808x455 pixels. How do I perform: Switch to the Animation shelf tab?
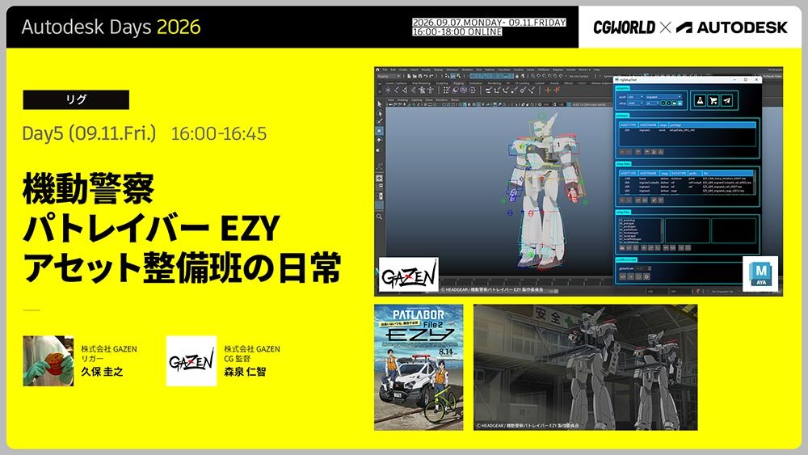click(476, 83)
